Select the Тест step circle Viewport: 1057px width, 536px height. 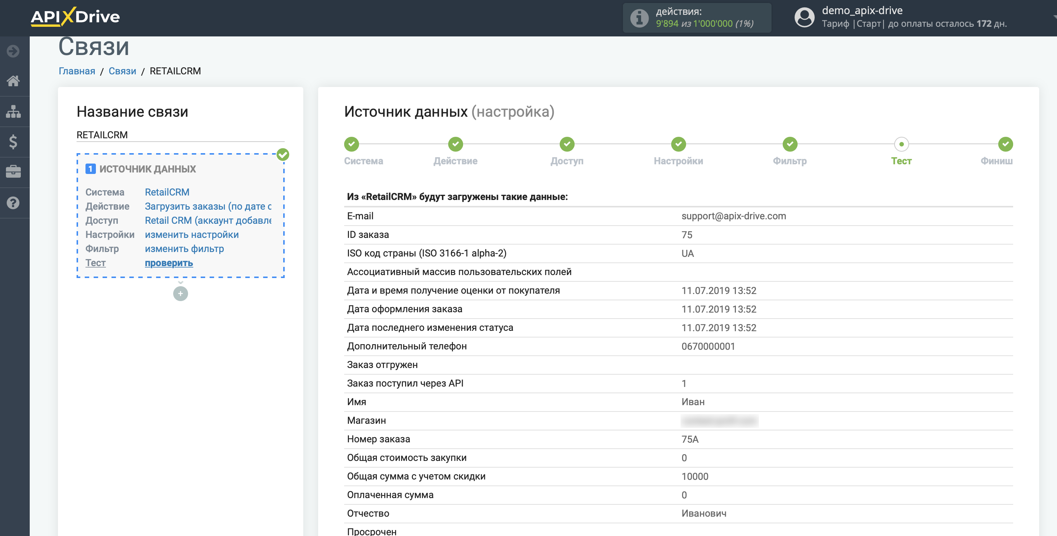[902, 144]
